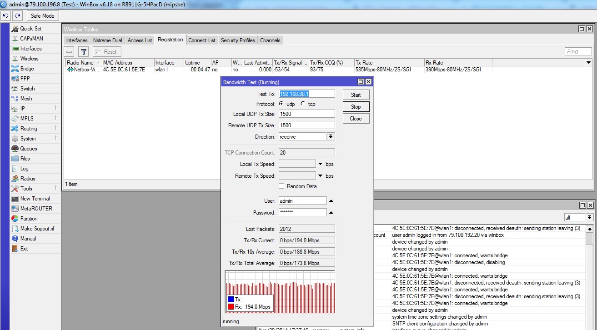Click the Password input field

303,212
